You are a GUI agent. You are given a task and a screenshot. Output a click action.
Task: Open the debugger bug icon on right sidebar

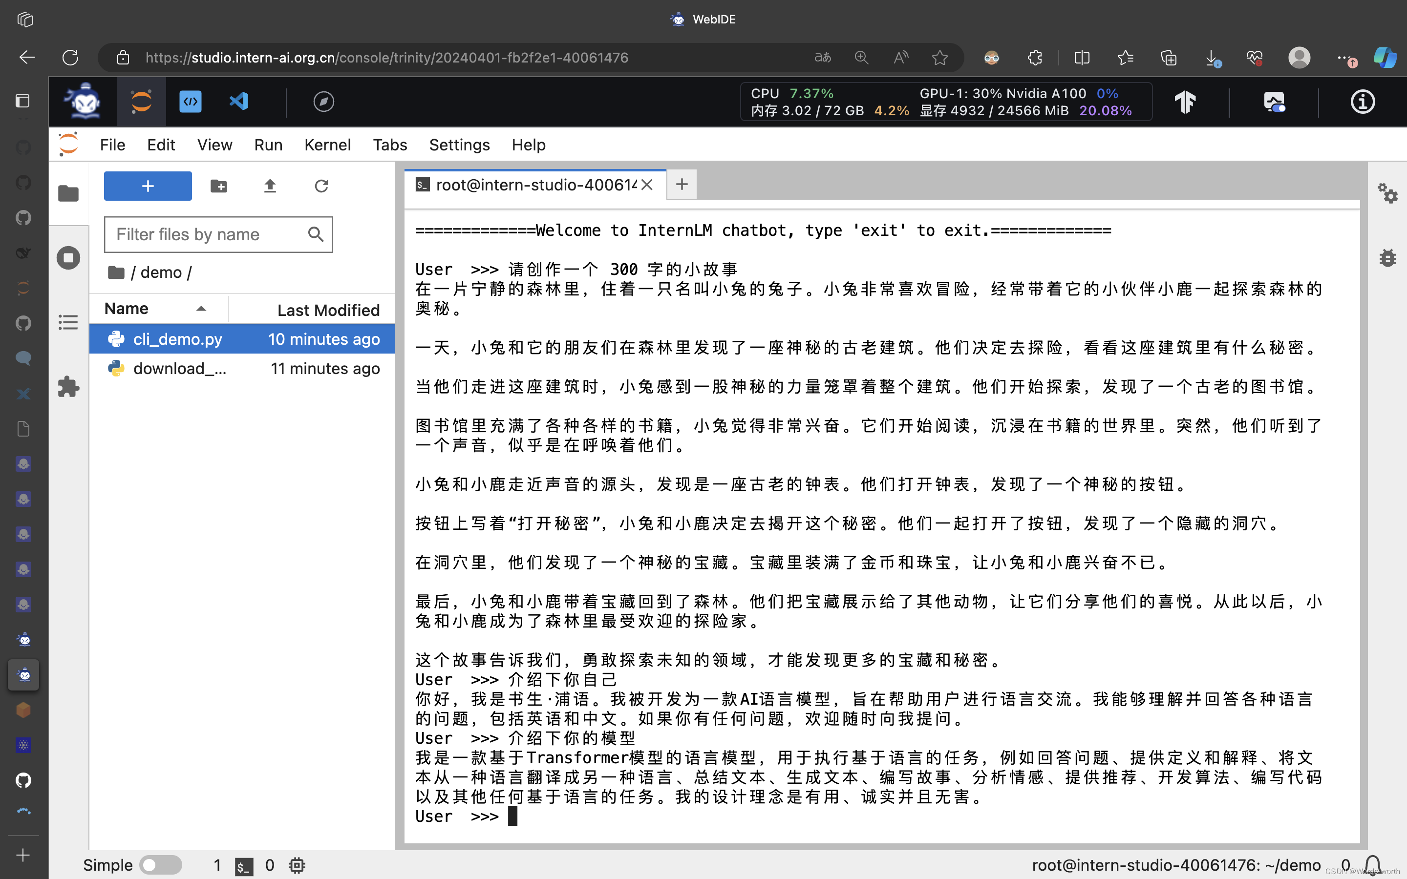click(x=1387, y=257)
